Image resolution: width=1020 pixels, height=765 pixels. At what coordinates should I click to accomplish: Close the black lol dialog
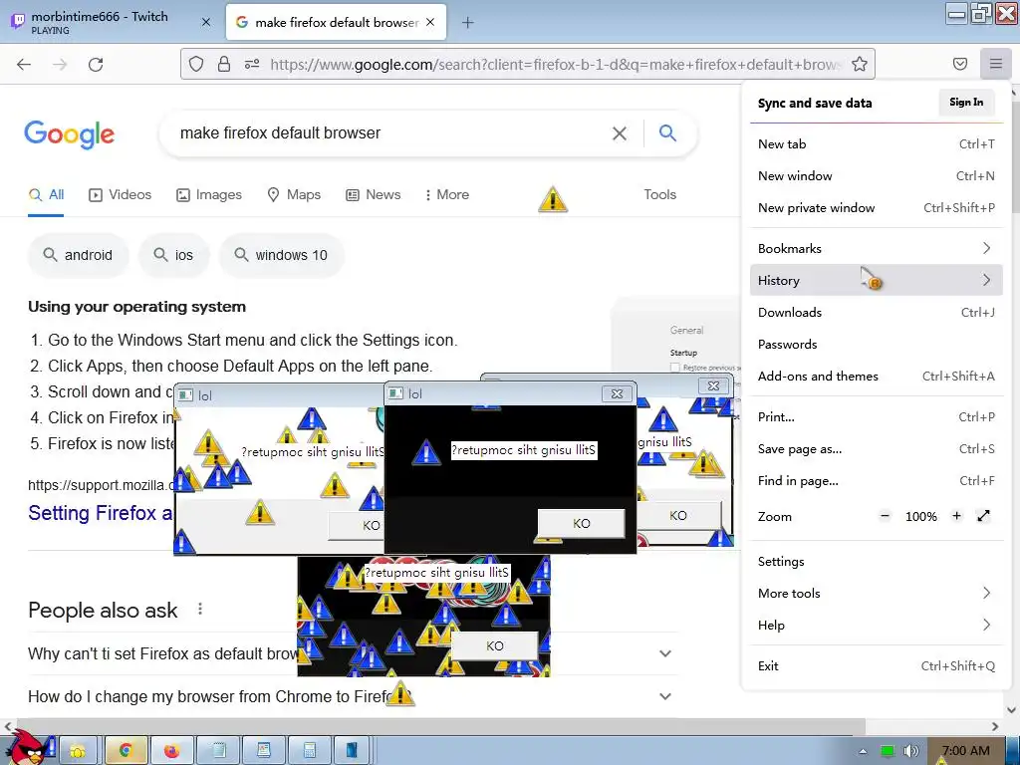[x=617, y=393]
